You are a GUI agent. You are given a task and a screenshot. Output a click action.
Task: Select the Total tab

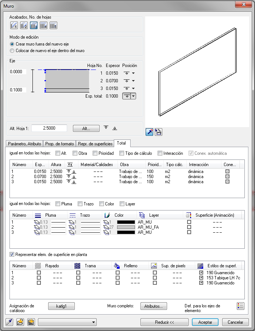pyautogui.click(x=122, y=143)
